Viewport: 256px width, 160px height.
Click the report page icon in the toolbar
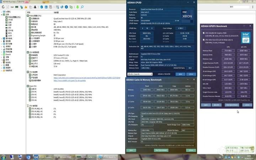(8, 7)
